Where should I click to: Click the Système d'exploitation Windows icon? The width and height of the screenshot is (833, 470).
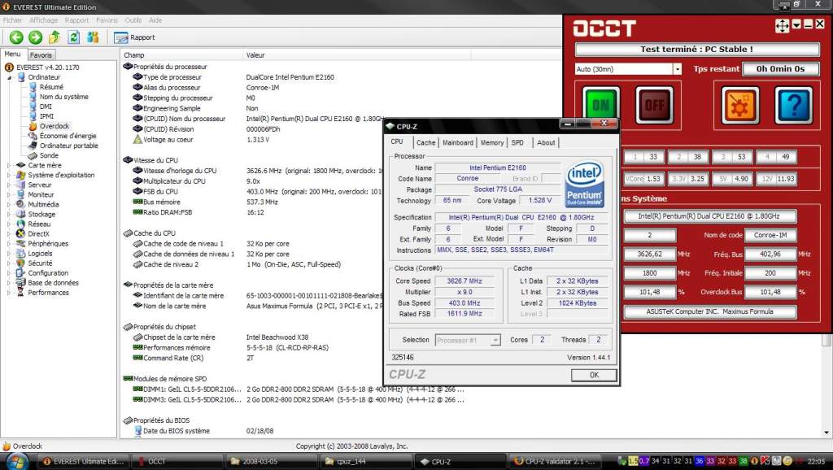point(20,175)
